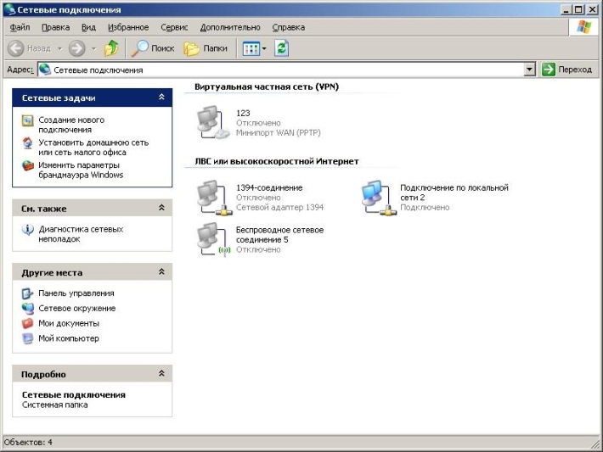Select the Беспроводное сетевое соединение 5 icon
This screenshot has width=603, height=452.
tap(214, 239)
